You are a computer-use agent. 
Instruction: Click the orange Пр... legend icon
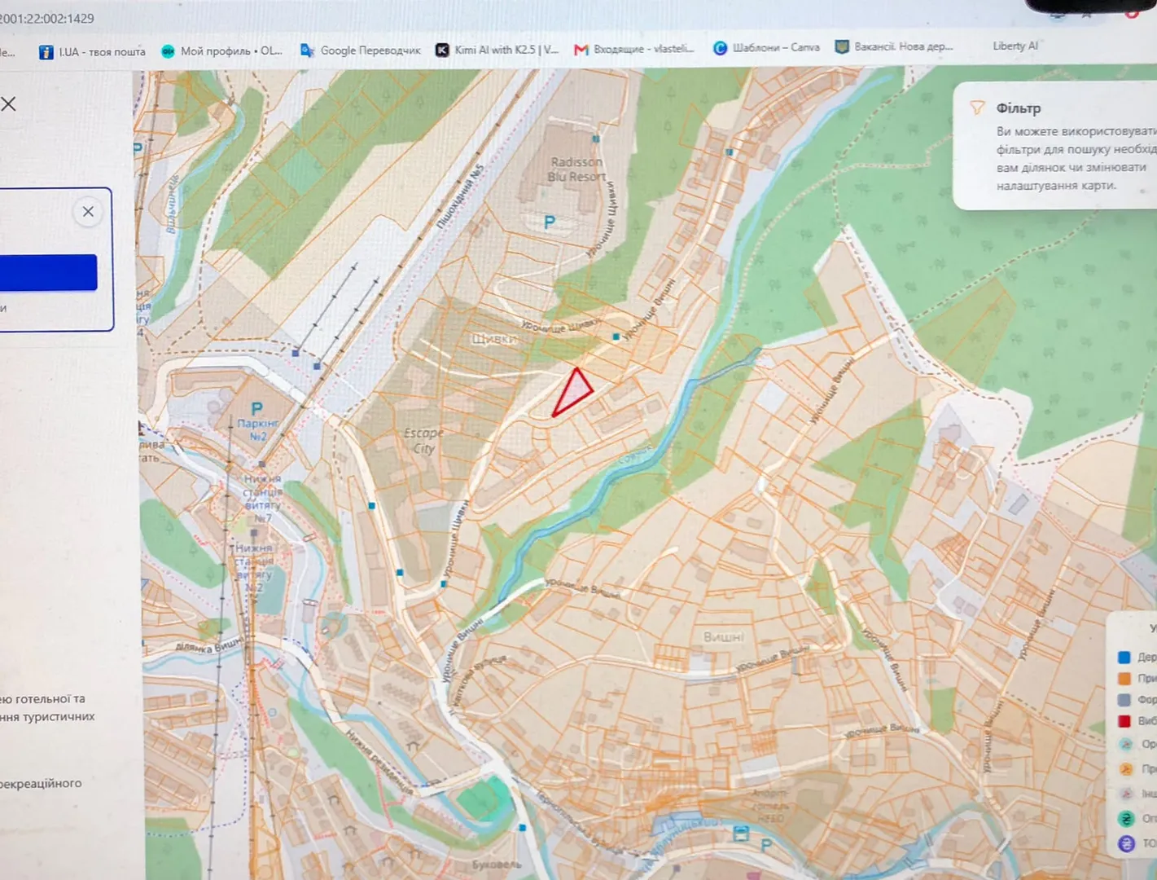click(x=1126, y=768)
